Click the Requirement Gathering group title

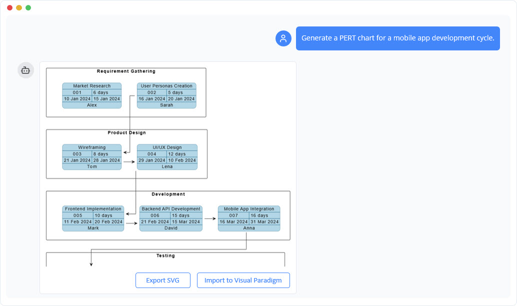click(x=126, y=70)
